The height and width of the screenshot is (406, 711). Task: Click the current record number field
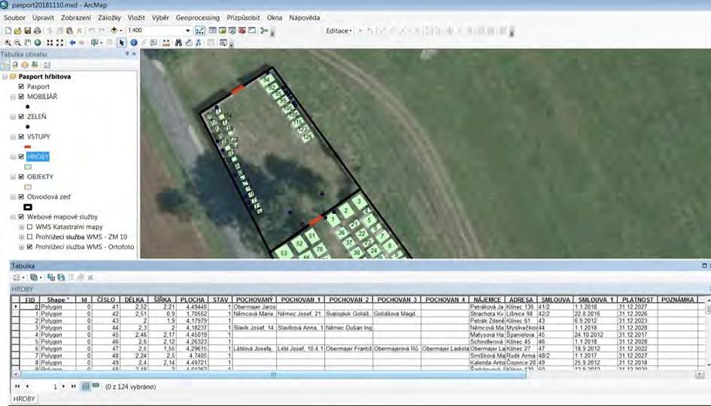pos(46,386)
